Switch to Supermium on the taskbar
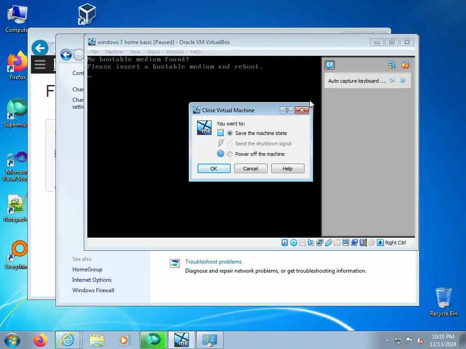Viewport: 466px width, 349px height. click(153, 340)
